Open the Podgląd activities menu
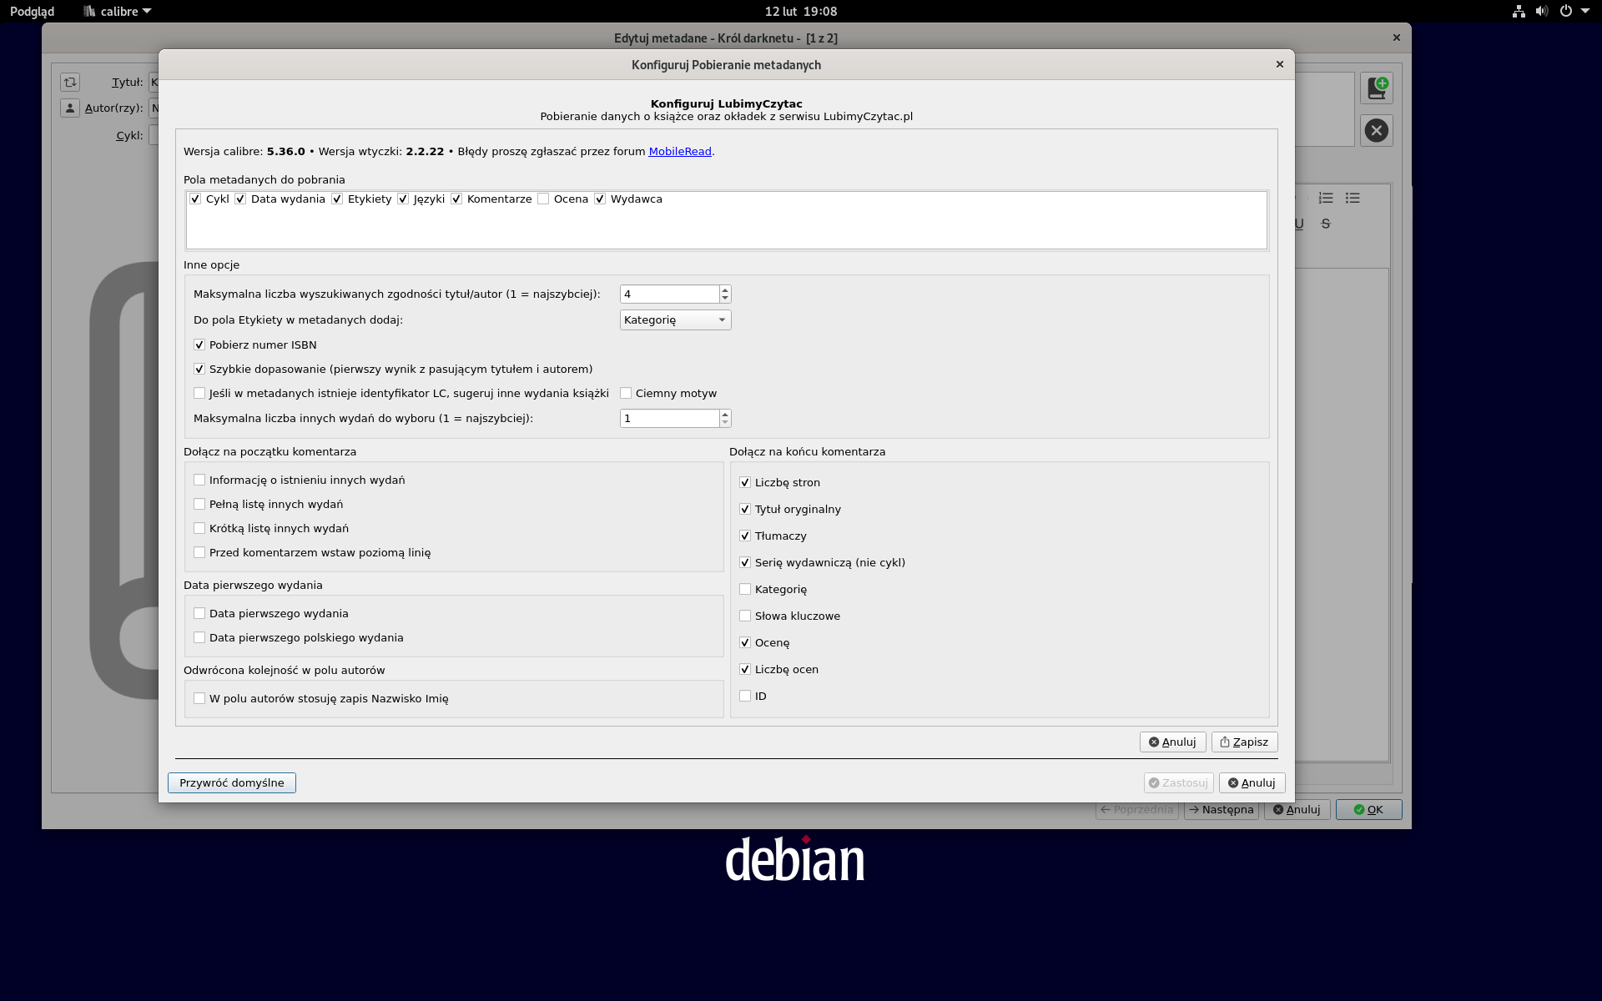1602x1001 pixels. [x=32, y=11]
